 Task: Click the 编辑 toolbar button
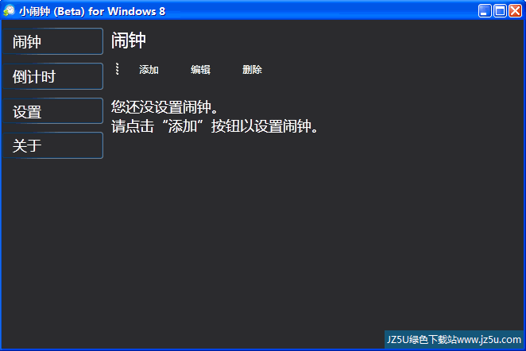point(200,70)
